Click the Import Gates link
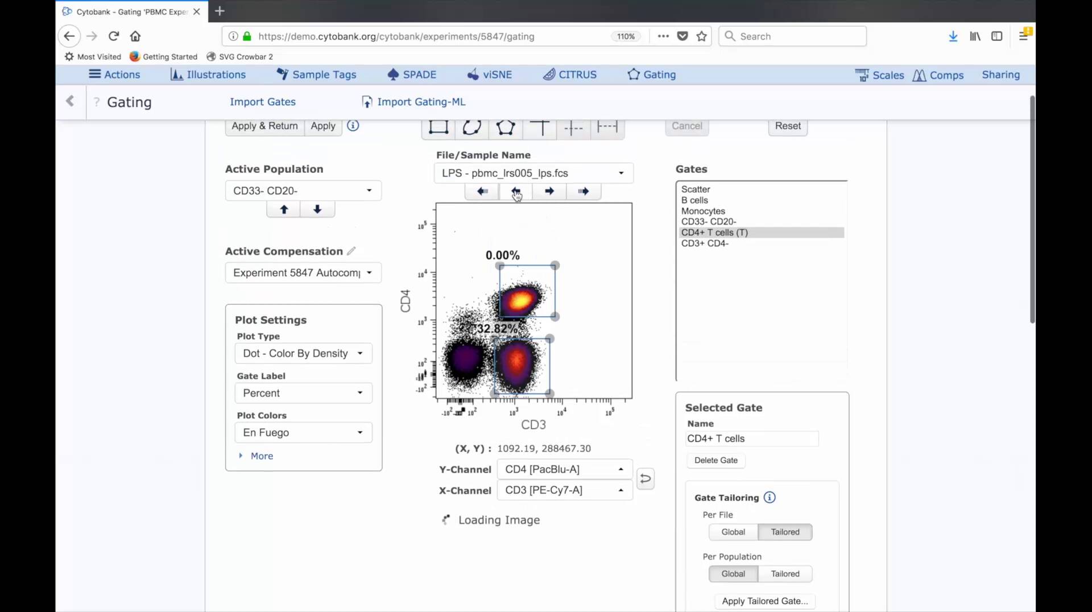Viewport: 1092px width, 612px height. [262, 102]
